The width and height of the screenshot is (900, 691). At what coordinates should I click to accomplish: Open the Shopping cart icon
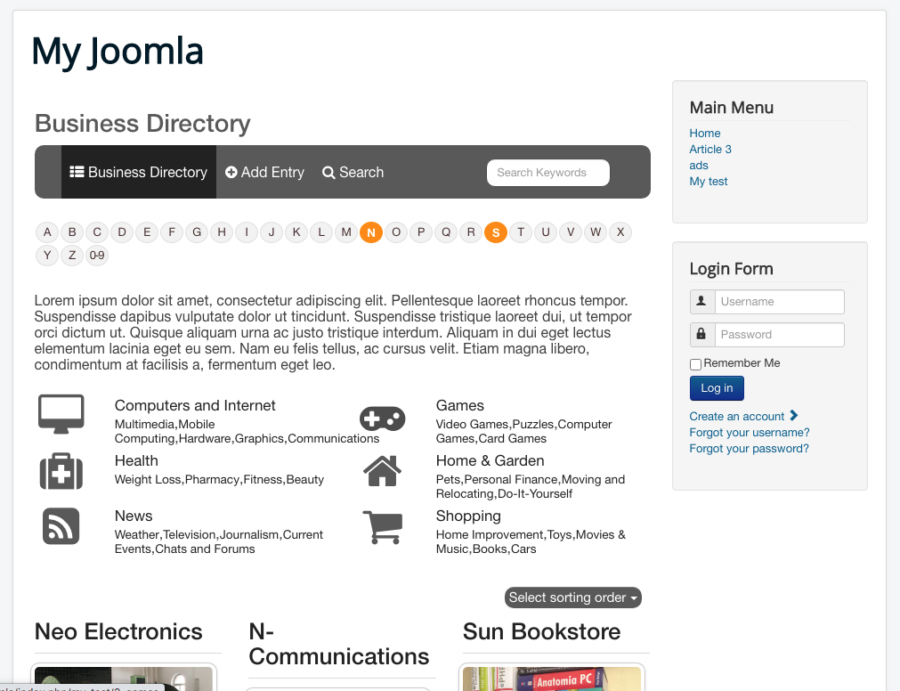pyautogui.click(x=383, y=527)
